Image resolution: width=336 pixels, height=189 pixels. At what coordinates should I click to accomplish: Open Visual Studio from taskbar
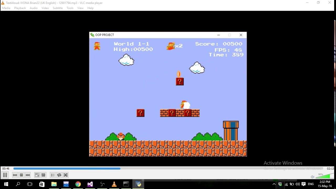tap(90, 184)
